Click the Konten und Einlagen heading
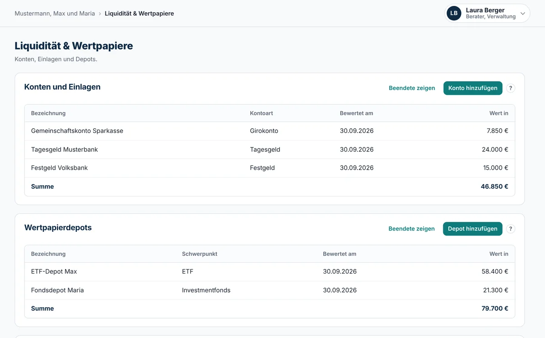This screenshot has height=338, width=545. 62,87
